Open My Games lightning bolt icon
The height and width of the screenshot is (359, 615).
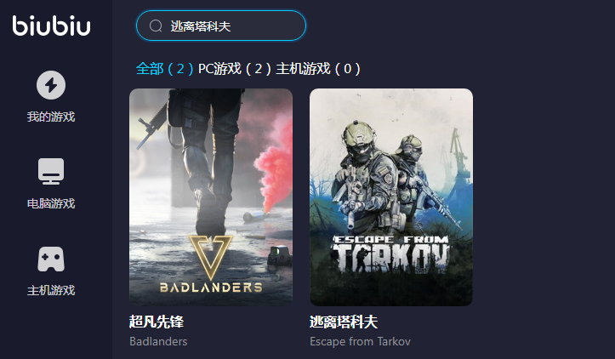coord(51,85)
